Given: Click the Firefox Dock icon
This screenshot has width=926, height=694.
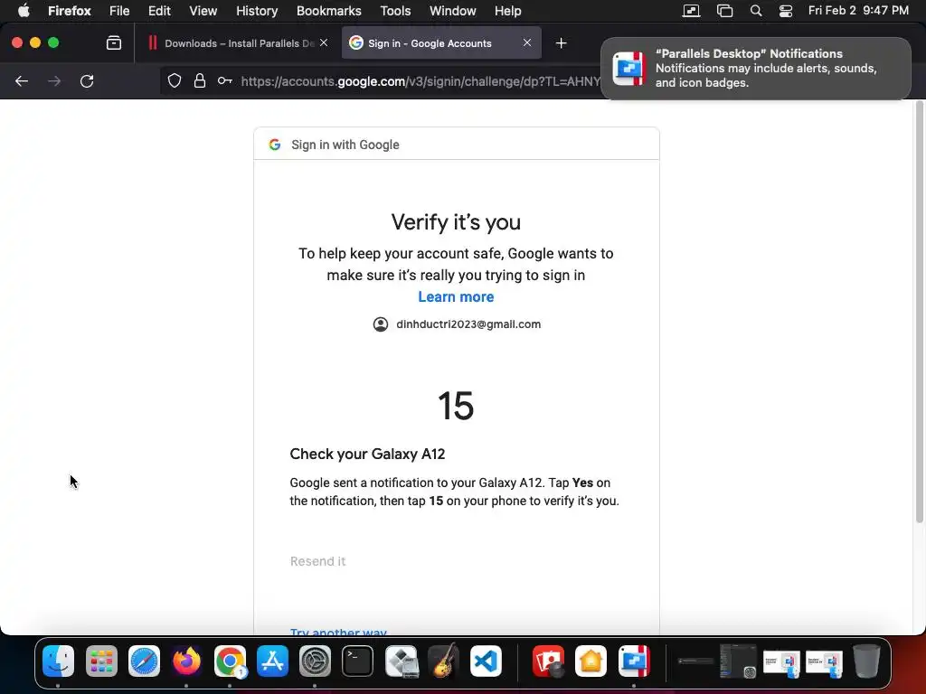Looking at the screenshot, I should coord(186,661).
